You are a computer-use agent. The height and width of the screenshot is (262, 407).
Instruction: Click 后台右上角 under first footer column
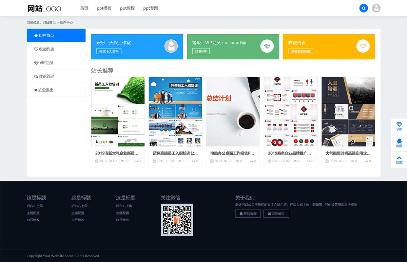(35, 206)
